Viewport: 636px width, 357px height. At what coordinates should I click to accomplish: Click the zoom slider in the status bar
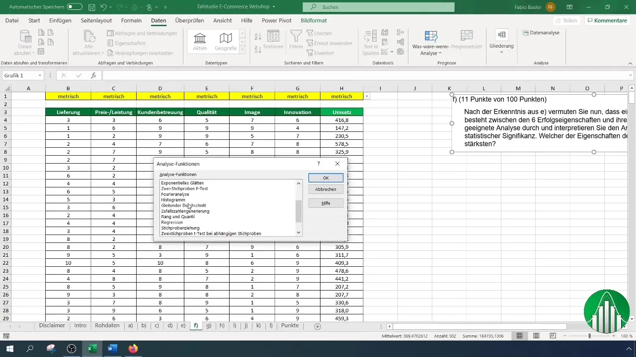tap(590, 336)
